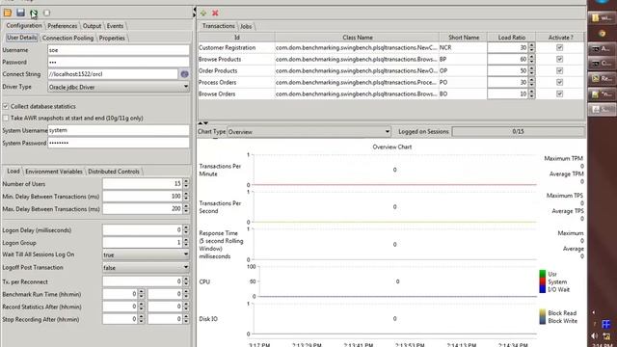This screenshot has width=617, height=347.
Task: Sort by the Load Ratio column header
Action: [512, 38]
